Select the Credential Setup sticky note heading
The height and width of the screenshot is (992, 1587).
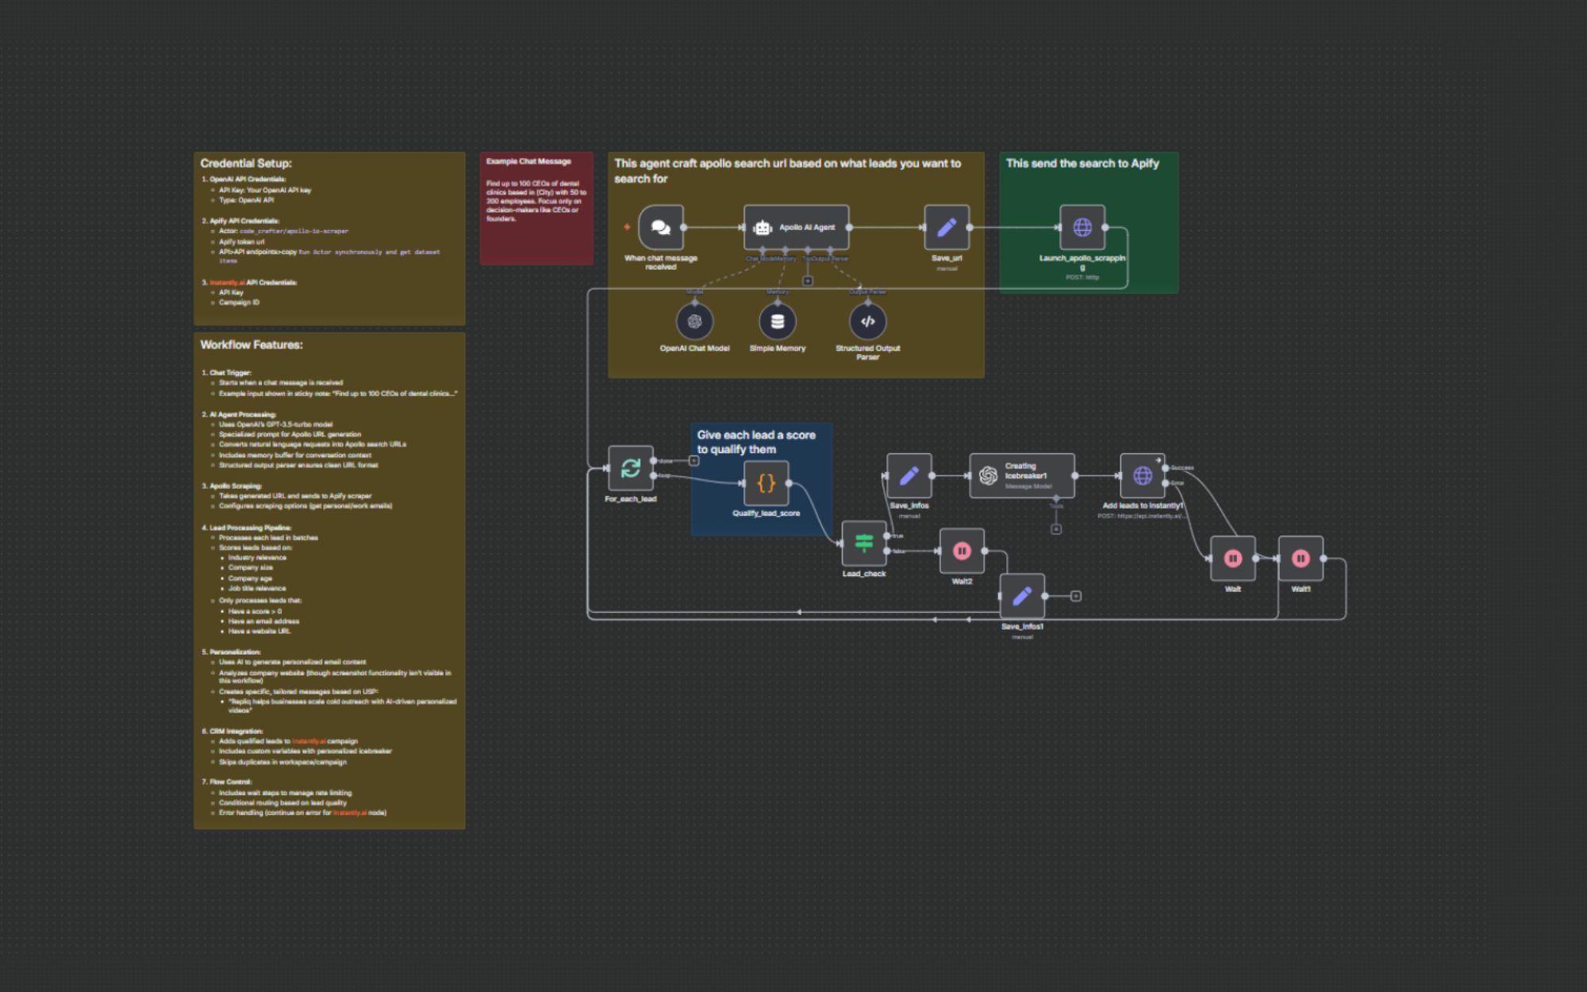pos(246,163)
